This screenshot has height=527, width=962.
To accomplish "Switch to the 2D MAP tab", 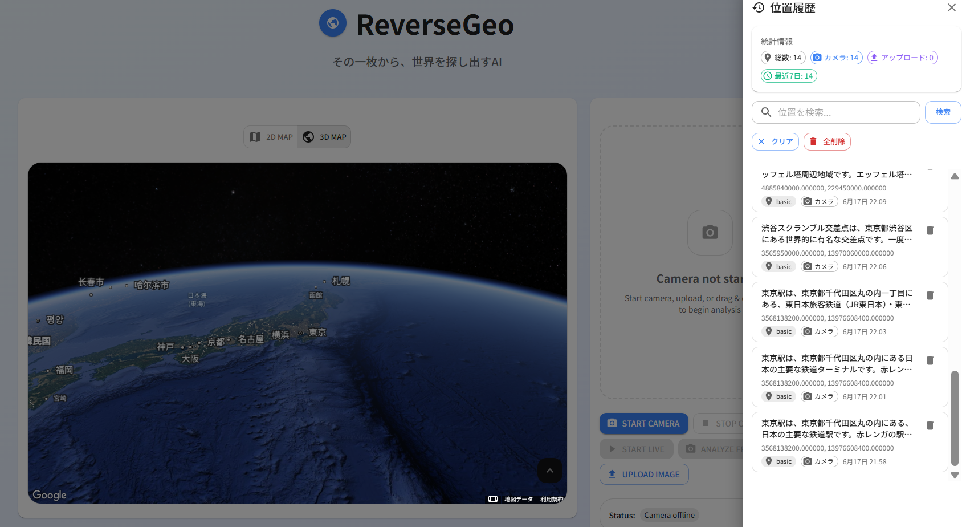I will click(x=270, y=137).
